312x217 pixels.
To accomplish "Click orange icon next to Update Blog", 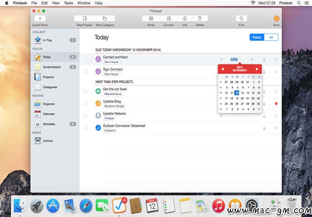I will pyautogui.click(x=98, y=103).
